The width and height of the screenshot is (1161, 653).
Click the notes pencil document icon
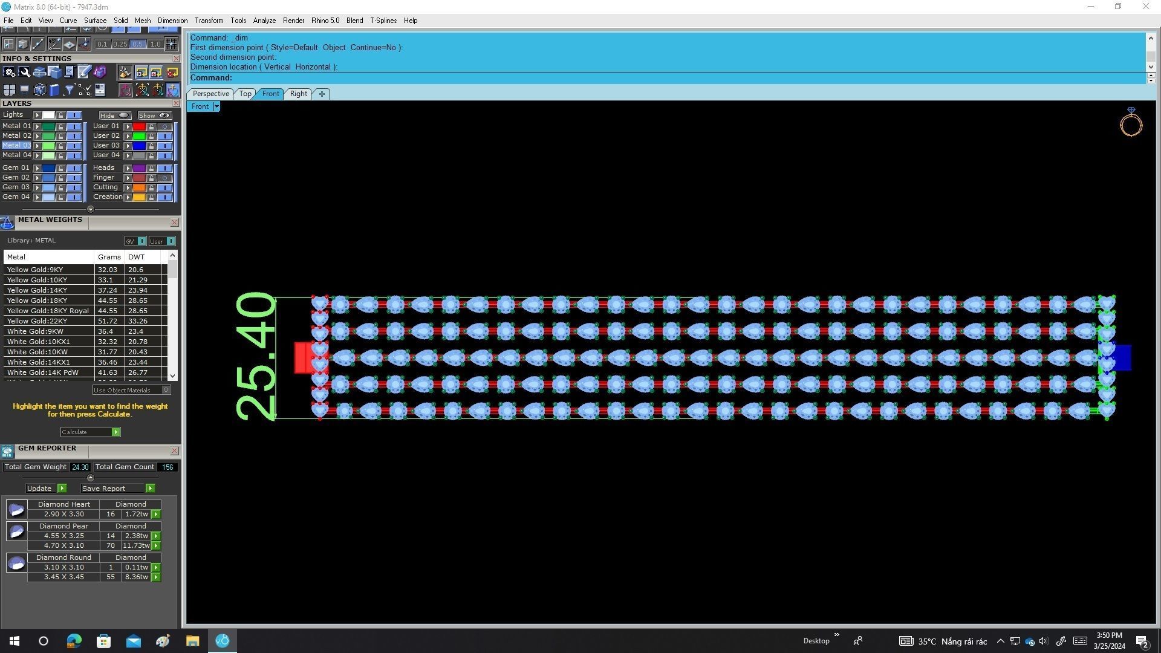84,72
